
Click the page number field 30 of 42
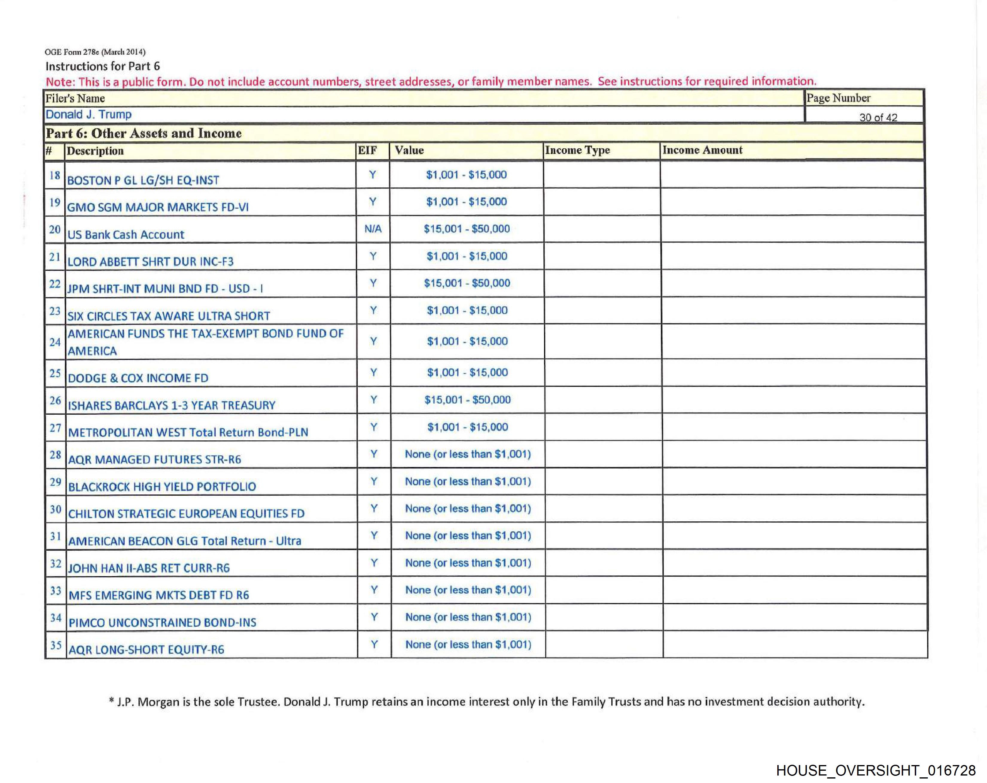(x=878, y=117)
